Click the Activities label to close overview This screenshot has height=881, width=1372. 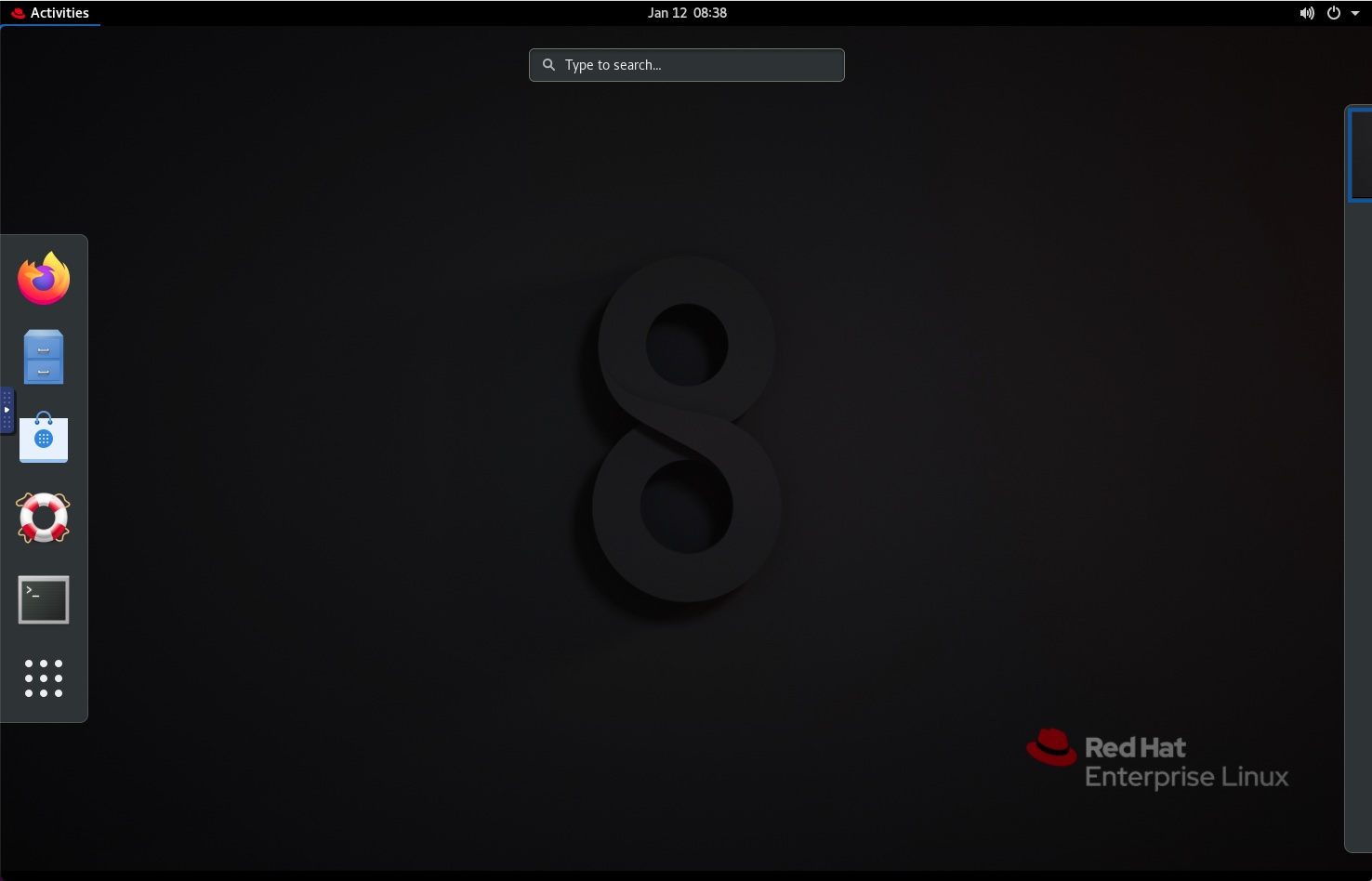[59, 13]
